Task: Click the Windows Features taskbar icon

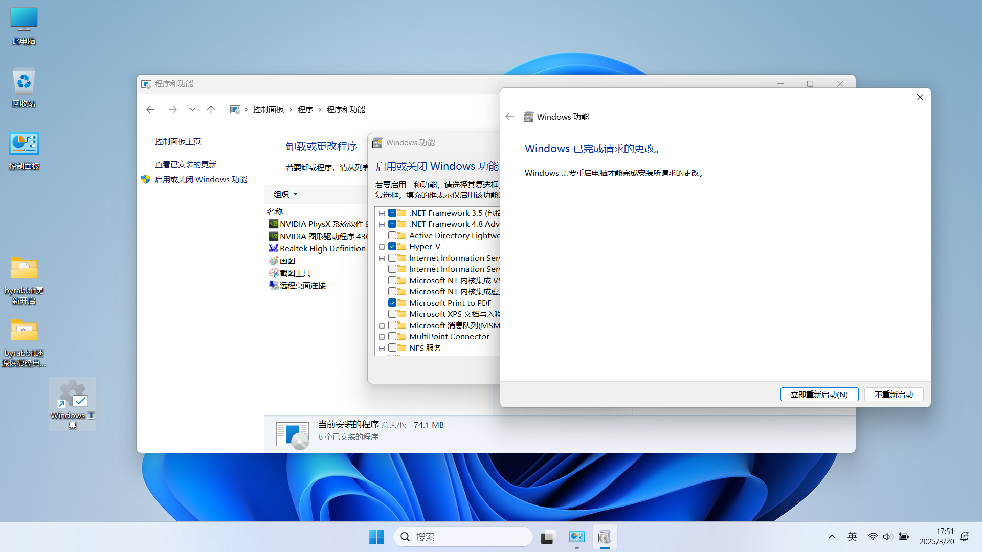Action: (605, 537)
